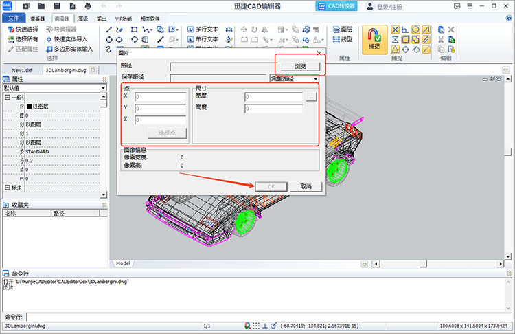Screen dimensions: 515x334
Task: Click the 多行文本 multiline text button
Action: 203,30
